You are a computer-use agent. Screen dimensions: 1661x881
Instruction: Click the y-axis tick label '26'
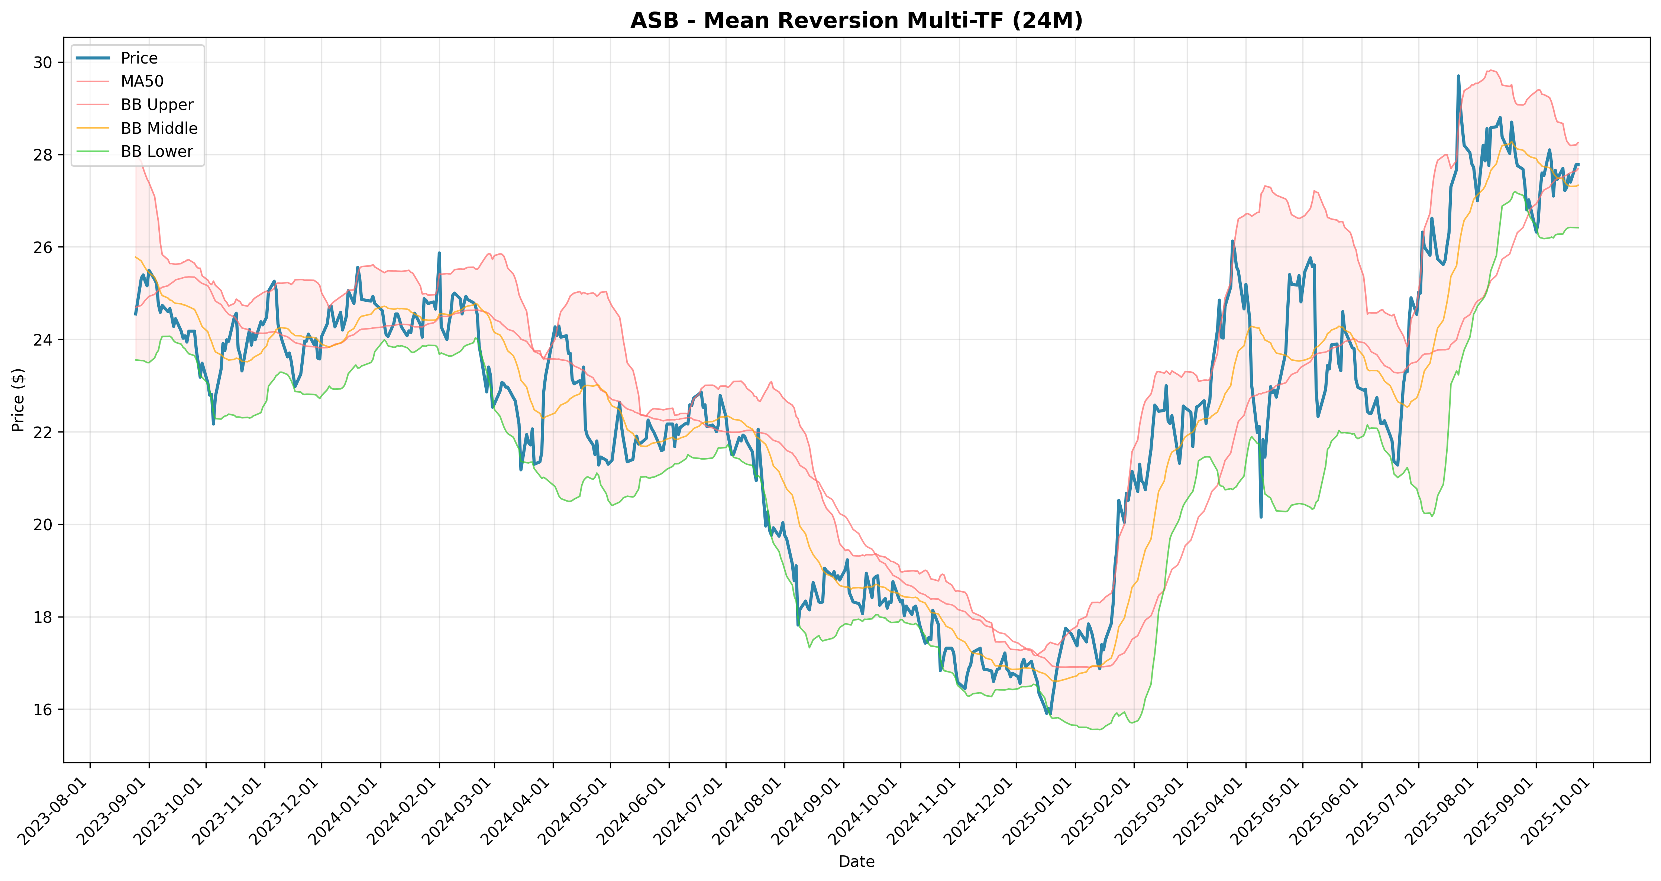click(43, 247)
